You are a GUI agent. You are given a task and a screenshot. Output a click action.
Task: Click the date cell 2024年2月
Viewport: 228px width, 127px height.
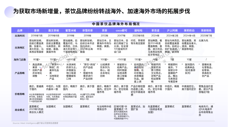click(172, 36)
